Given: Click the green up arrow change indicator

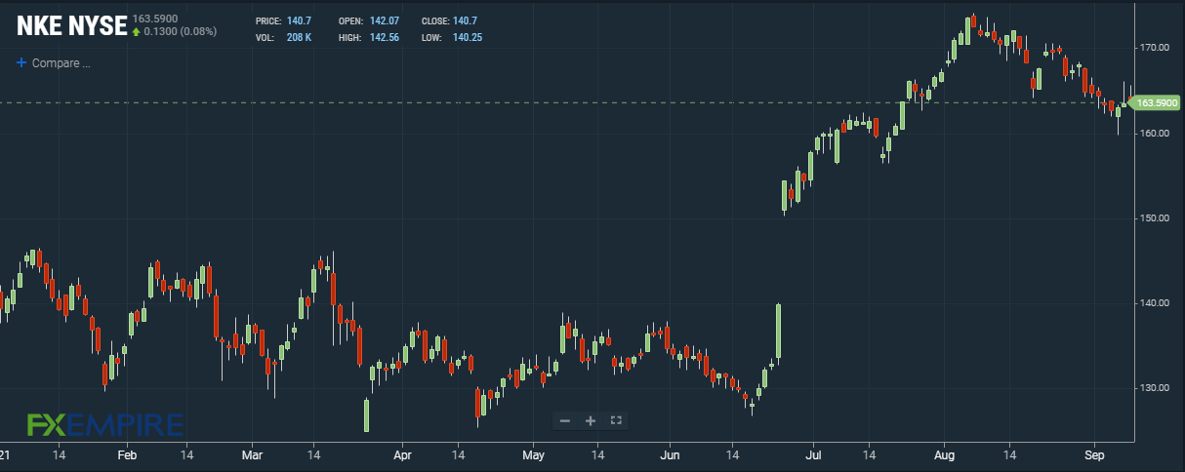Looking at the screenshot, I should [136, 31].
